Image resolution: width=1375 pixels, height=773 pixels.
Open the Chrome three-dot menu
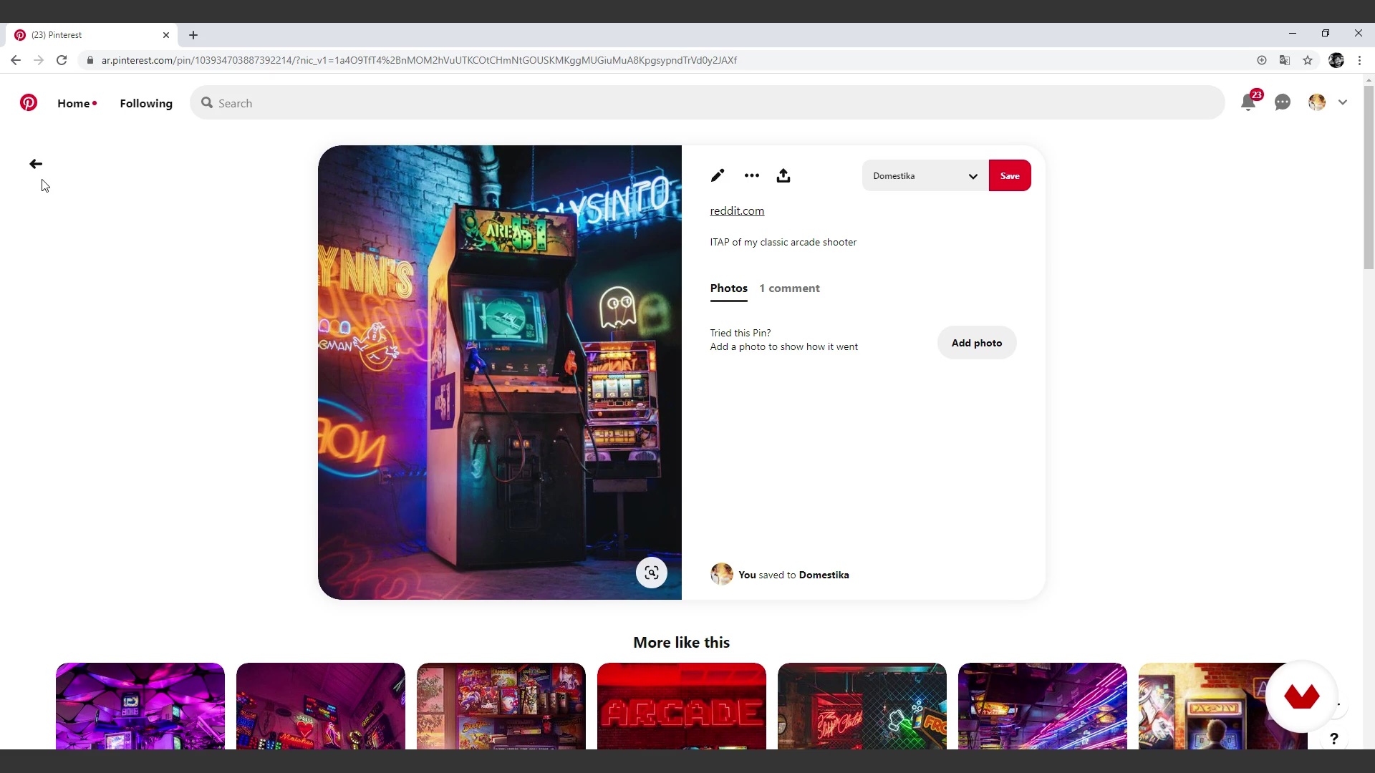[x=1359, y=60]
